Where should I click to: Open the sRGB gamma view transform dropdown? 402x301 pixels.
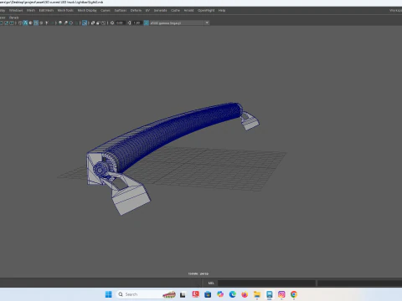(x=179, y=23)
